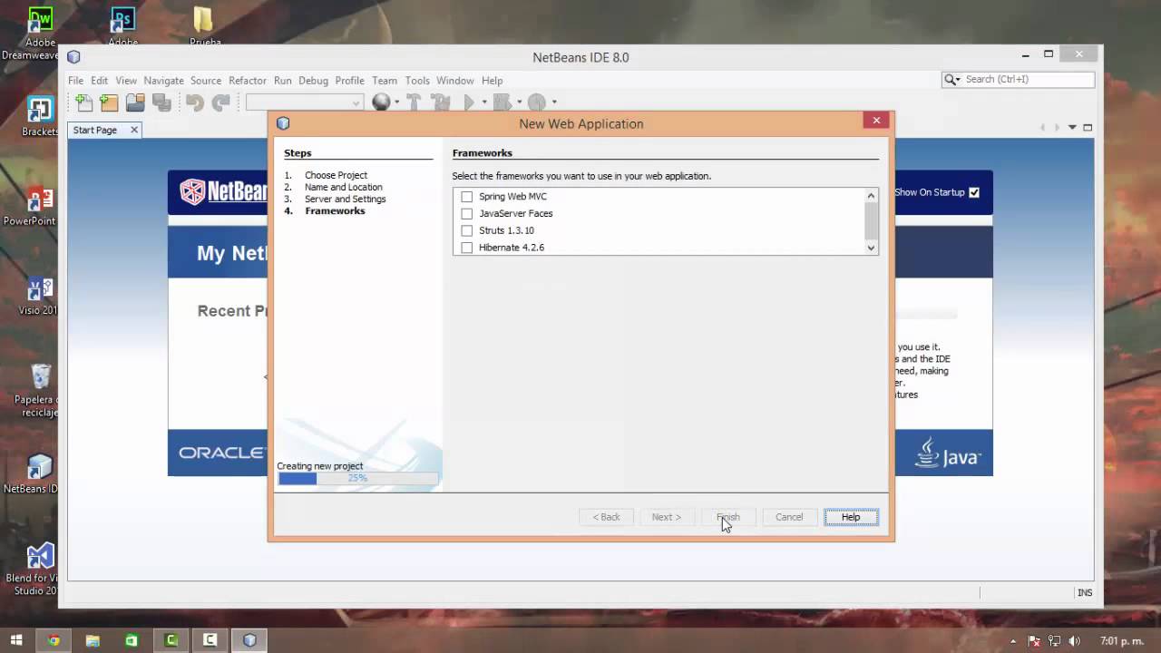Select the Visio desktop shortcut
Image resolution: width=1161 pixels, height=653 pixels.
(x=38, y=295)
